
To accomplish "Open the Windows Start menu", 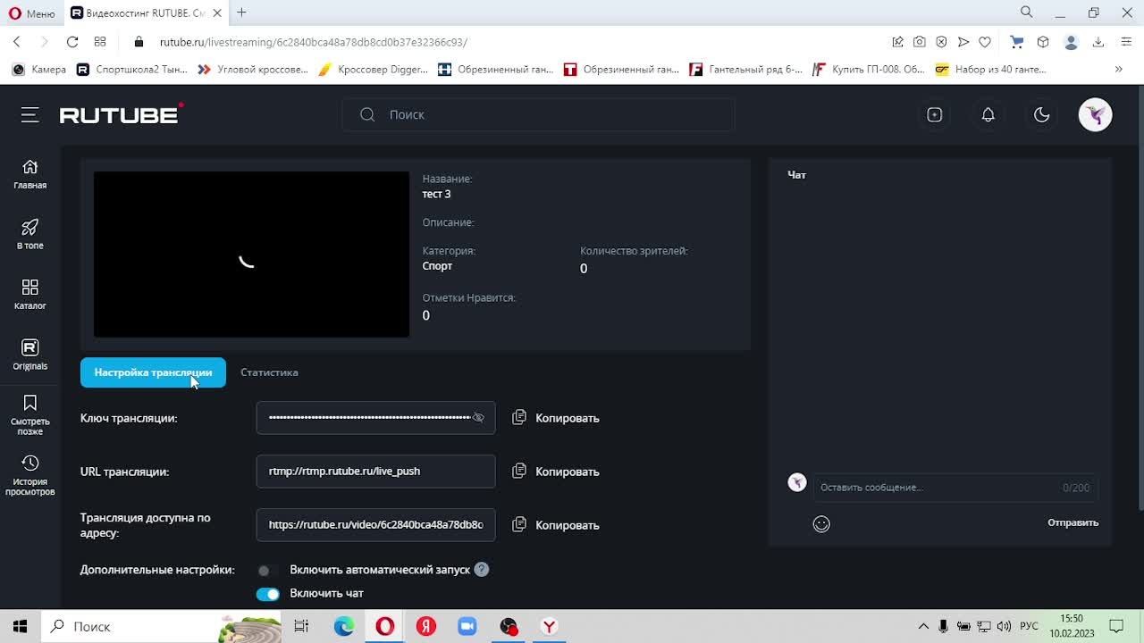I will (20, 626).
